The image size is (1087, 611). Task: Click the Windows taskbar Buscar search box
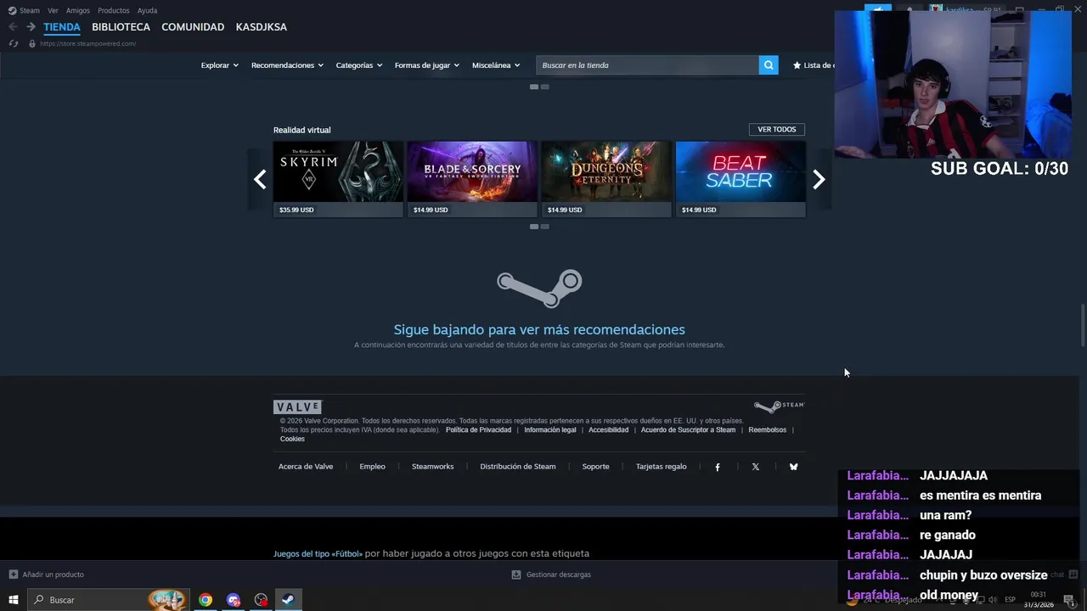point(109,600)
